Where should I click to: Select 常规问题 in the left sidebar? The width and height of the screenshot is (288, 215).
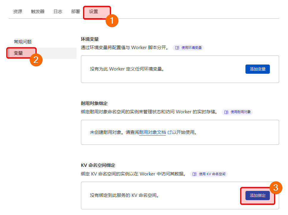(x=23, y=42)
